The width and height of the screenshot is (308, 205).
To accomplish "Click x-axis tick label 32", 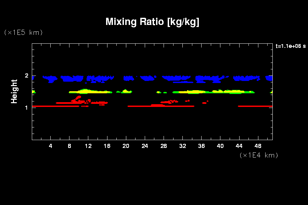I will tap(182, 146).
